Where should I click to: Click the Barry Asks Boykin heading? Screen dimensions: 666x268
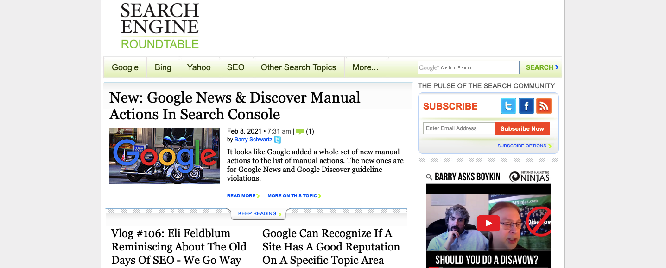tap(468, 177)
